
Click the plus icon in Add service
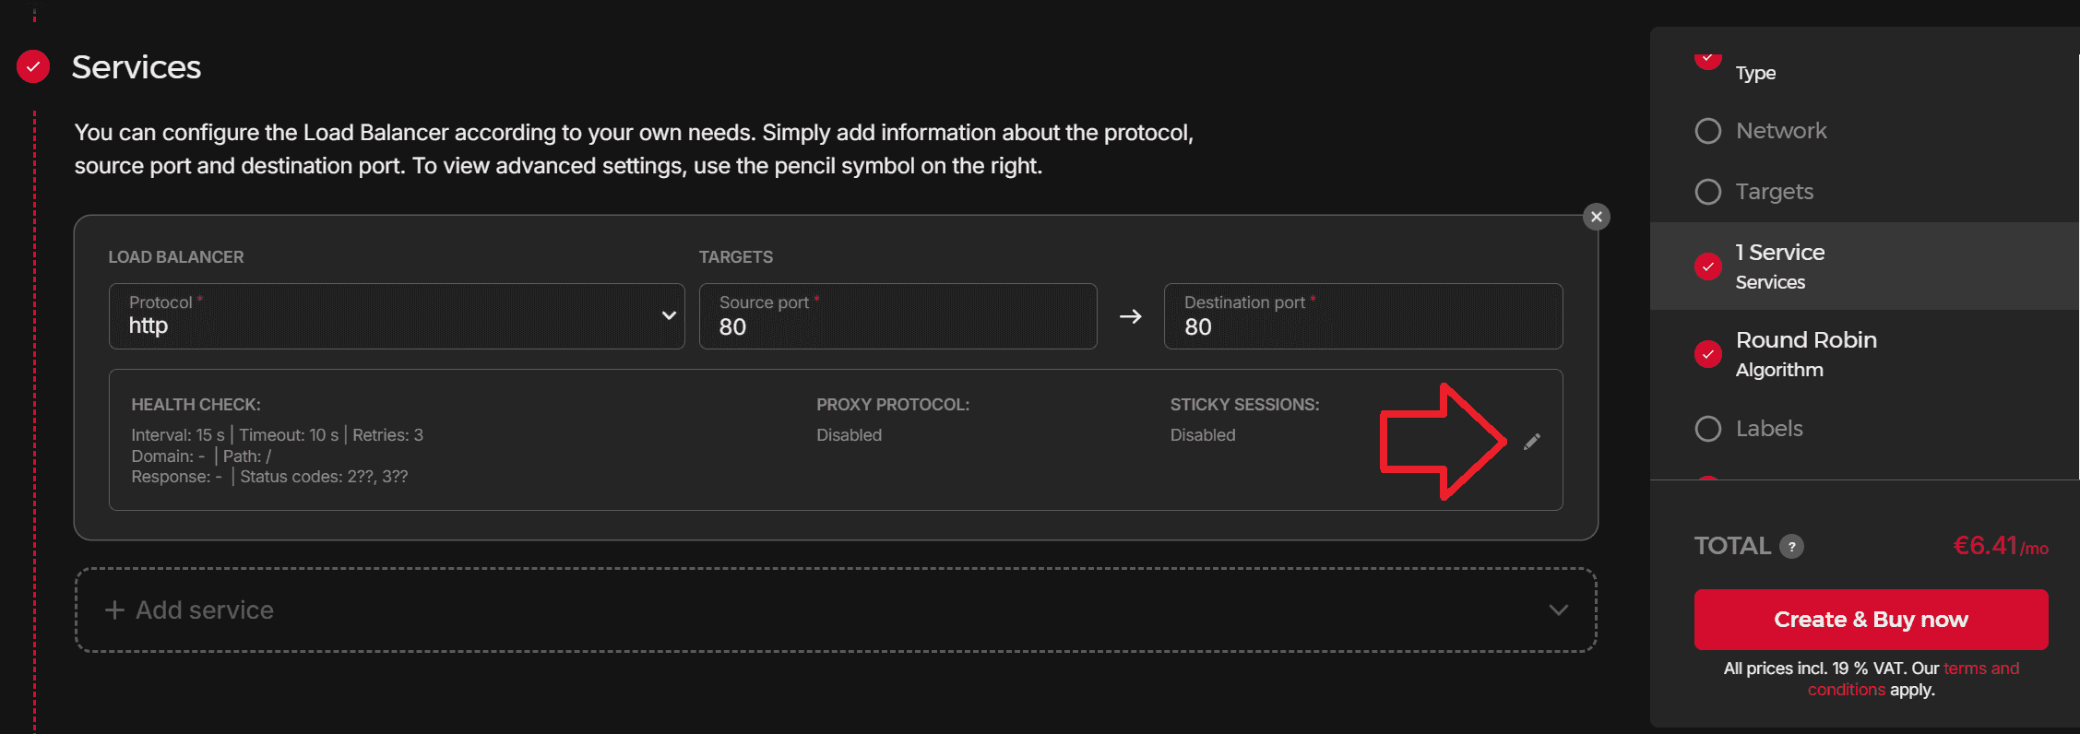[114, 610]
